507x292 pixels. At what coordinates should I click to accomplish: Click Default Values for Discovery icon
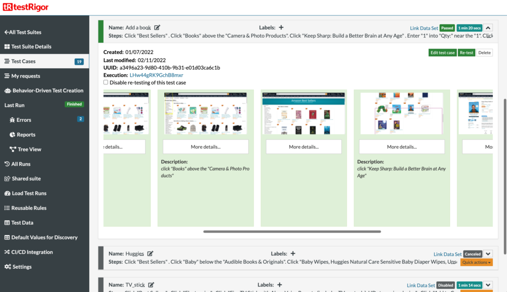tap(7, 238)
